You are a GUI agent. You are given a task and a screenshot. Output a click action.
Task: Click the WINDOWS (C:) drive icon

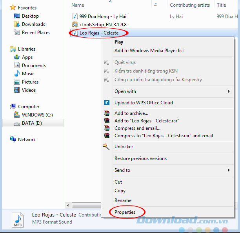(17, 115)
